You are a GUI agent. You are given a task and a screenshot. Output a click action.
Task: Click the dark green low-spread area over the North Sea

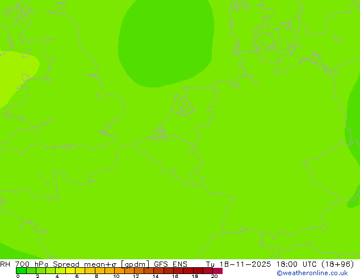click(x=166, y=43)
